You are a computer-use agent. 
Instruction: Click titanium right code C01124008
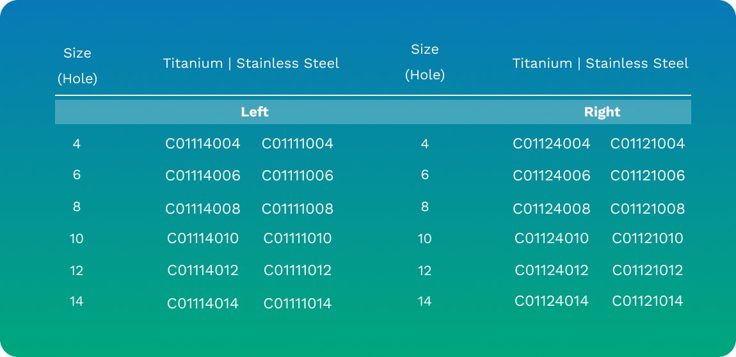tap(552, 209)
